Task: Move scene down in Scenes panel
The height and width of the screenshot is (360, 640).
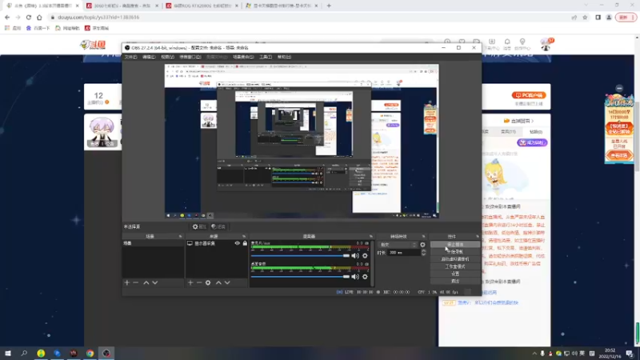Action: 154,282
